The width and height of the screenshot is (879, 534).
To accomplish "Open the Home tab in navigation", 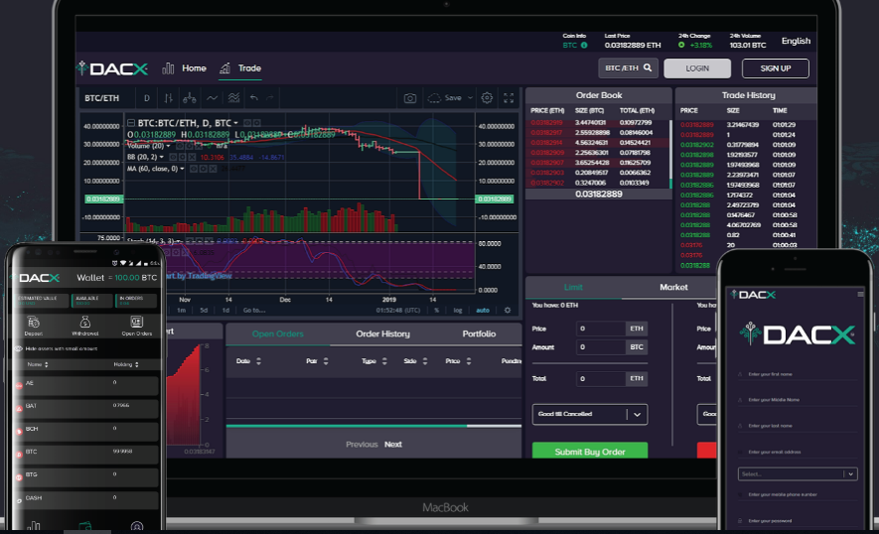I will 185,68.
